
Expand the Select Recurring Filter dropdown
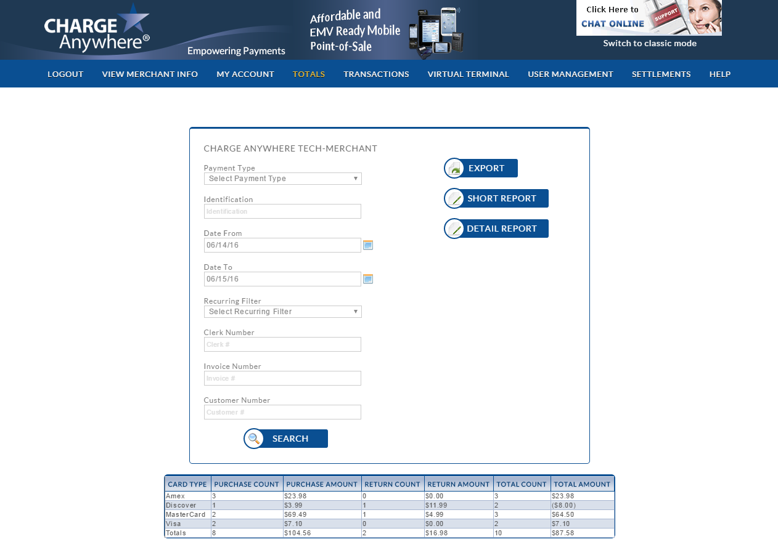coord(282,312)
